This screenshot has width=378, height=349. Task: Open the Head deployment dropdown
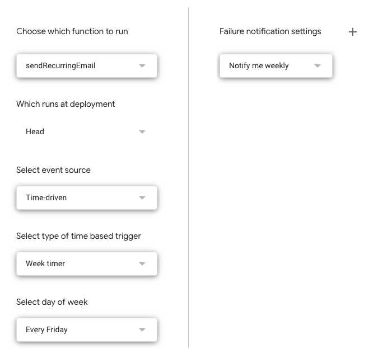(78, 131)
